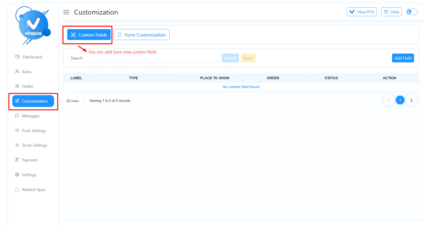The image size is (423, 228).
Task: Click the Add Field button
Action: (403, 58)
